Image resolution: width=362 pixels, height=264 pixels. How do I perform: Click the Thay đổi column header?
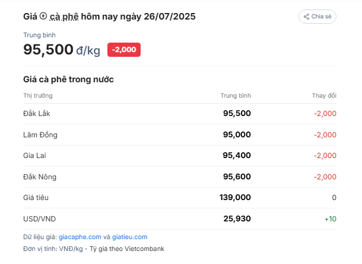pos(324,96)
